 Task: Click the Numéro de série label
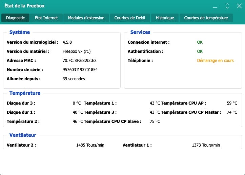click(25, 70)
